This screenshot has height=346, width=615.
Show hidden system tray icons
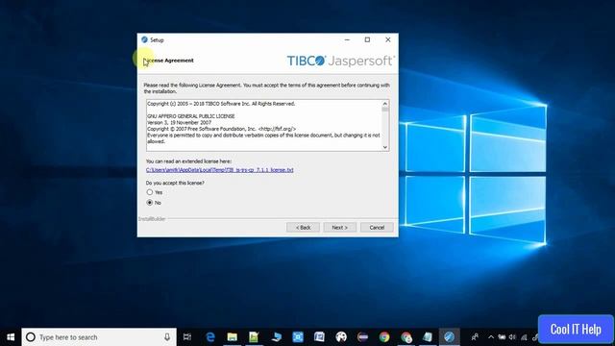tap(491, 337)
